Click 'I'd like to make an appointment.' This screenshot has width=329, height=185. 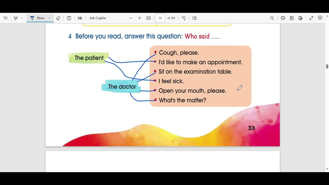coord(200,62)
